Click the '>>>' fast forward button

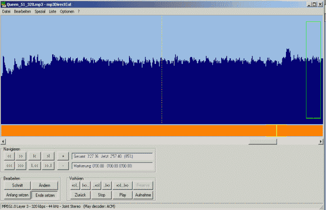pyautogui.click(x=21, y=166)
